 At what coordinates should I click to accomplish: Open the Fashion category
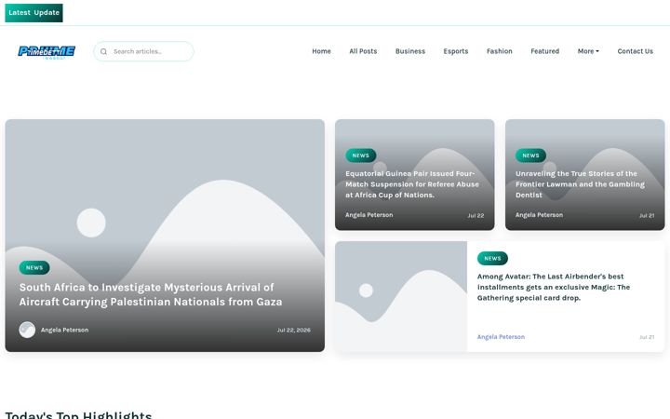point(500,51)
